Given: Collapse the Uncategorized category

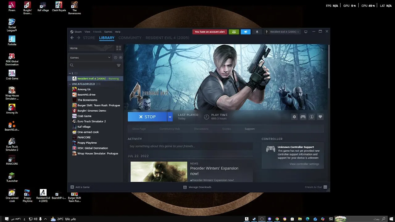Looking at the screenshot, I should 70,84.
